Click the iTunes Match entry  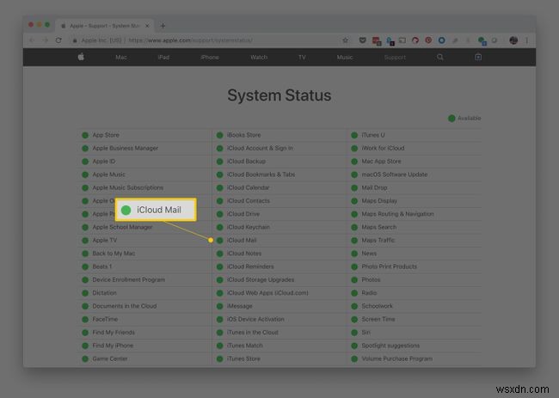coord(245,346)
